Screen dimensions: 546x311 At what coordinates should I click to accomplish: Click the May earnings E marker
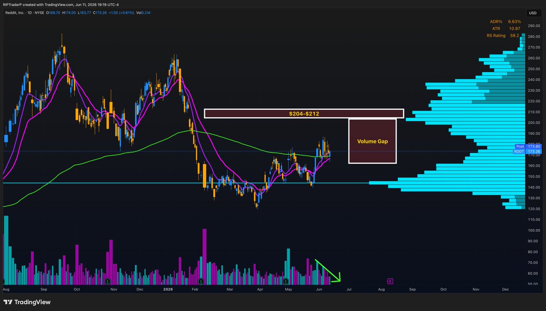(286, 281)
